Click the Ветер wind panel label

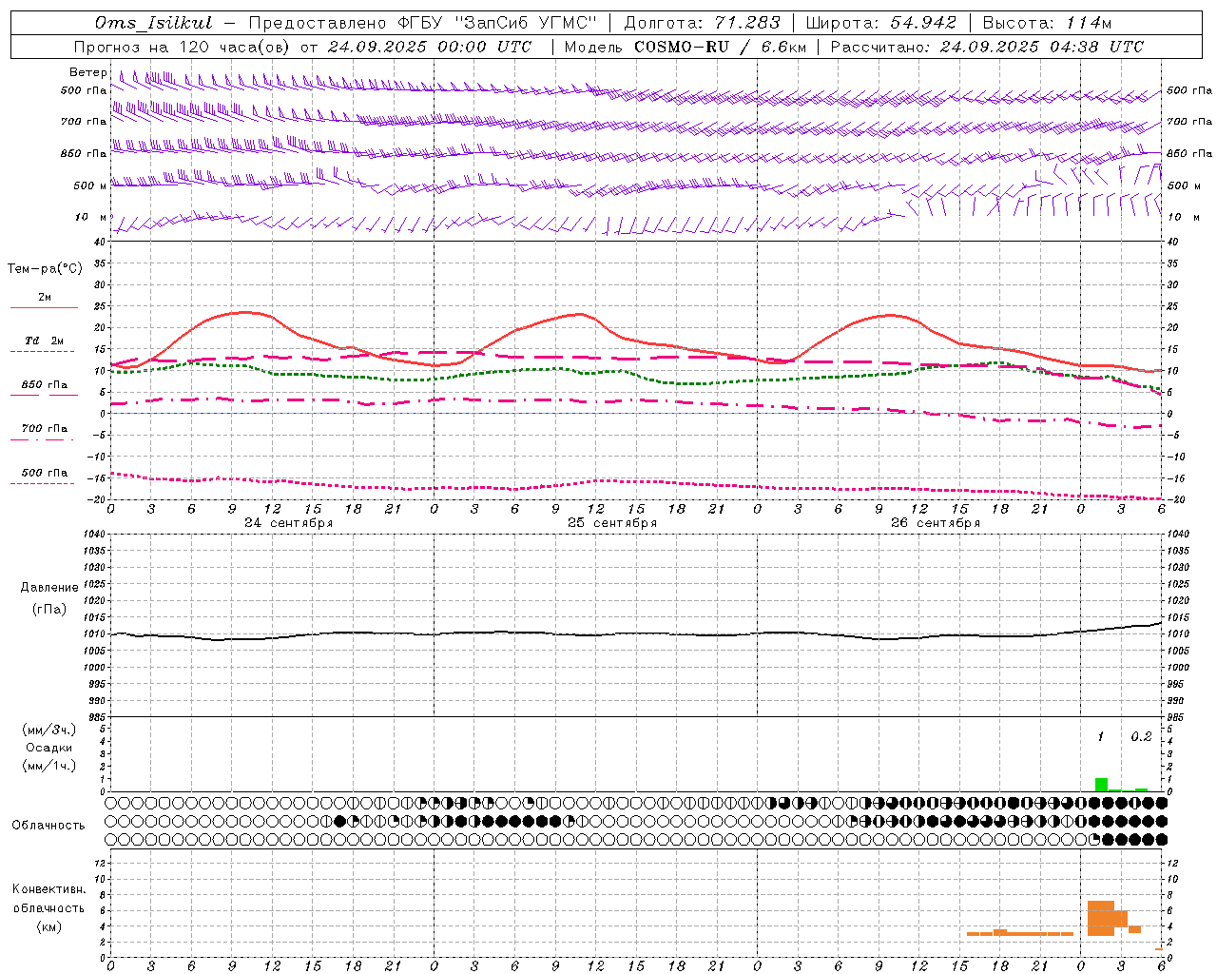click(x=88, y=72)
